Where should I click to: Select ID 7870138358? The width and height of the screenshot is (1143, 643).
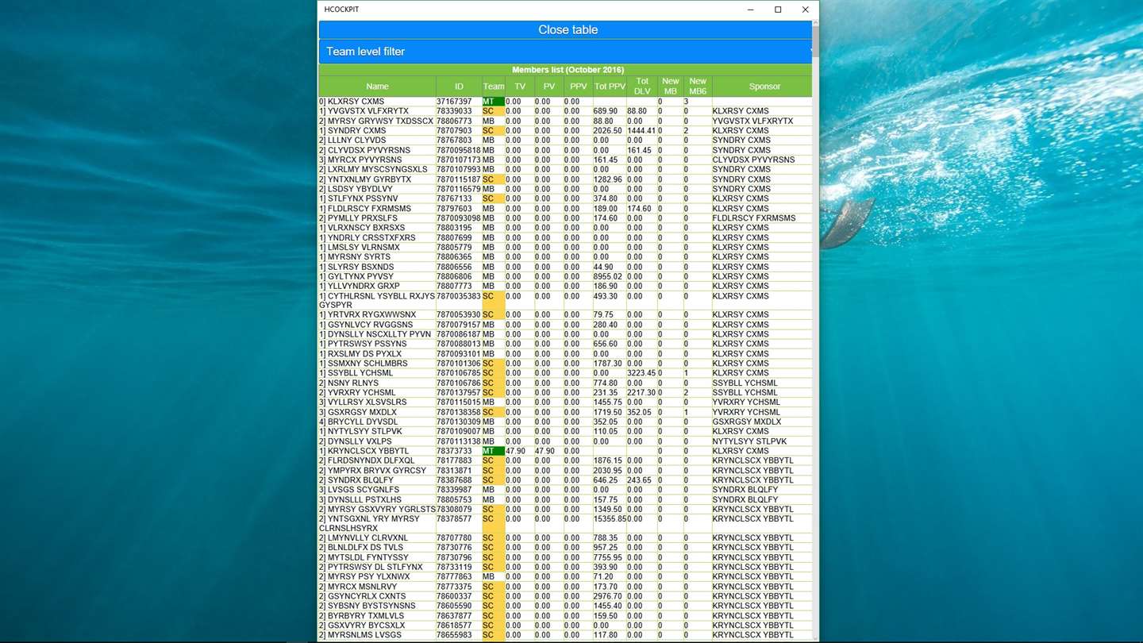click(x=459, y=412)
